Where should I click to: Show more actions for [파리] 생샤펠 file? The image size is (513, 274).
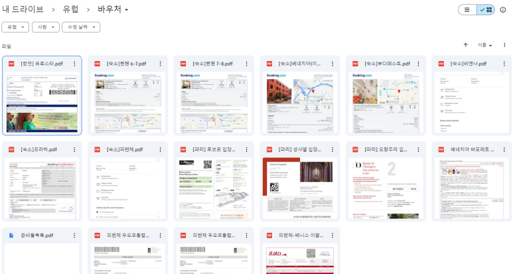pyautogui.click(x=332, y=149)
